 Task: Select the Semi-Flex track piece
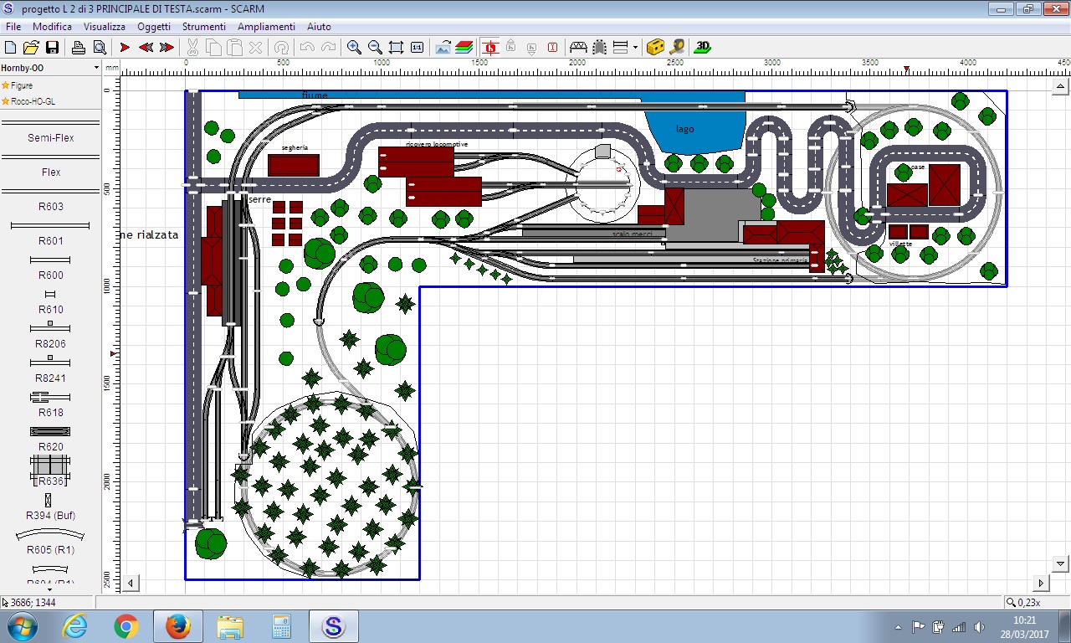(50, 132)
